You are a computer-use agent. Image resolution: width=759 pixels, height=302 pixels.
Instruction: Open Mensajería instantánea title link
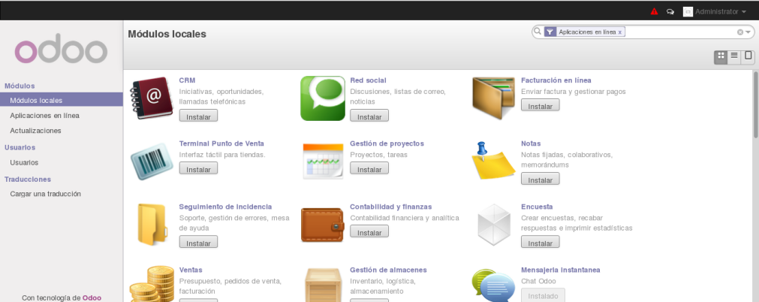pyautogui.click(x=561, y=270)
